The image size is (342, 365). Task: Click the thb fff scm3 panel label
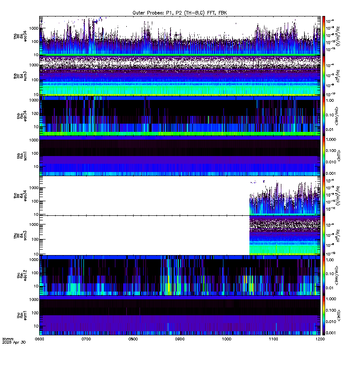click(20, 76)
